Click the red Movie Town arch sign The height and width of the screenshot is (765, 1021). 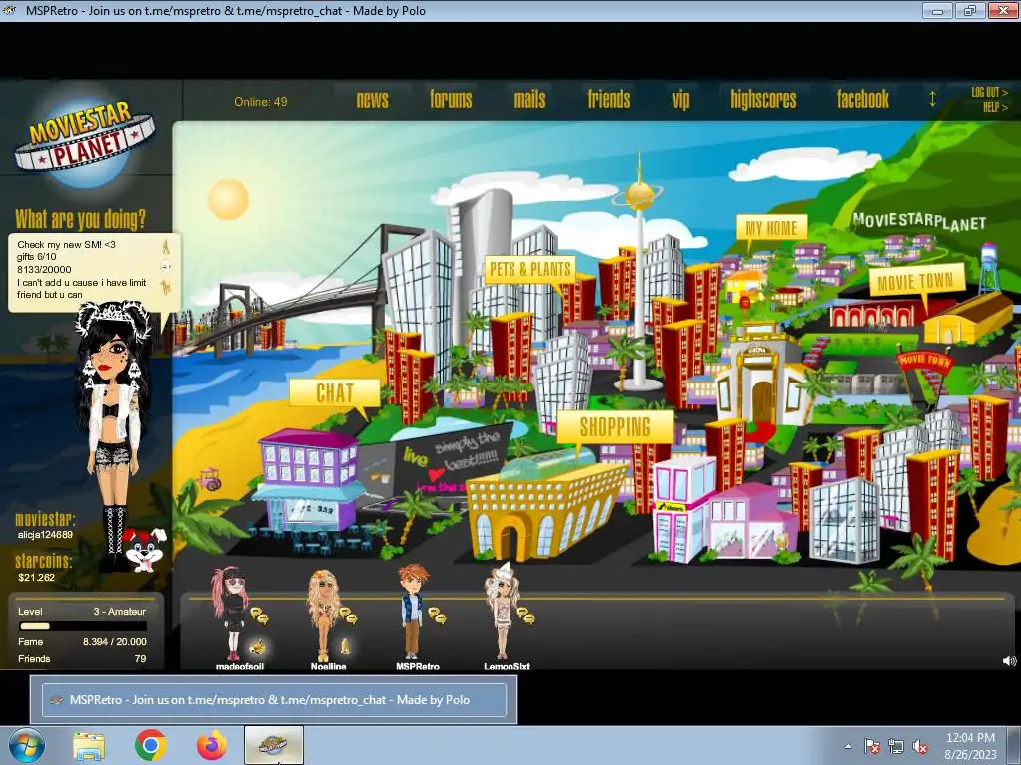pos(924,361)
